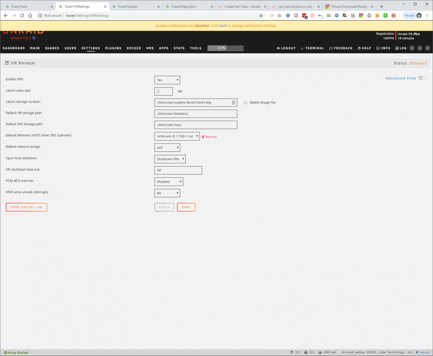433x356 pixels.
Task: Click the browser address bar URL
Action: pyautogui.click(x=87, y=16)
